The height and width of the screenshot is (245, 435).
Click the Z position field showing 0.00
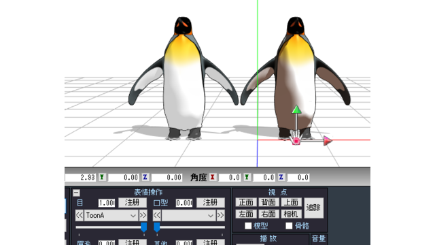point(167,177)
